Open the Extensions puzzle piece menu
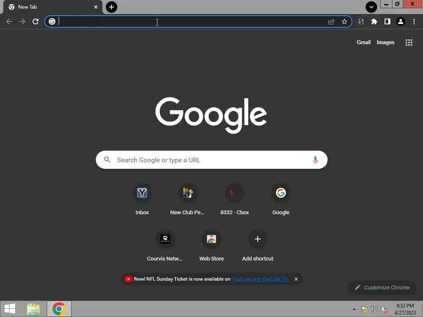The height and width of the screenshot is (317, 423). click(374, 21)
